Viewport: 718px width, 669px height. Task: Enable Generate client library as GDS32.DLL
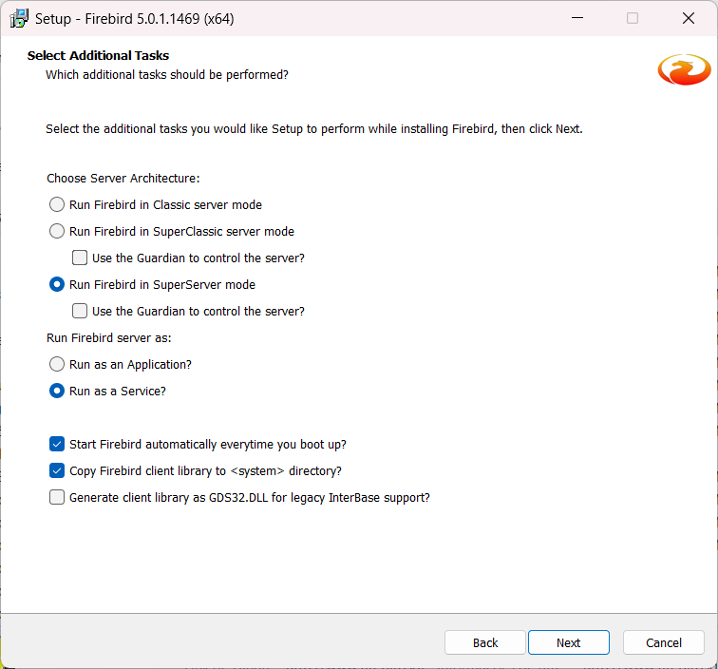click(57, 497)
